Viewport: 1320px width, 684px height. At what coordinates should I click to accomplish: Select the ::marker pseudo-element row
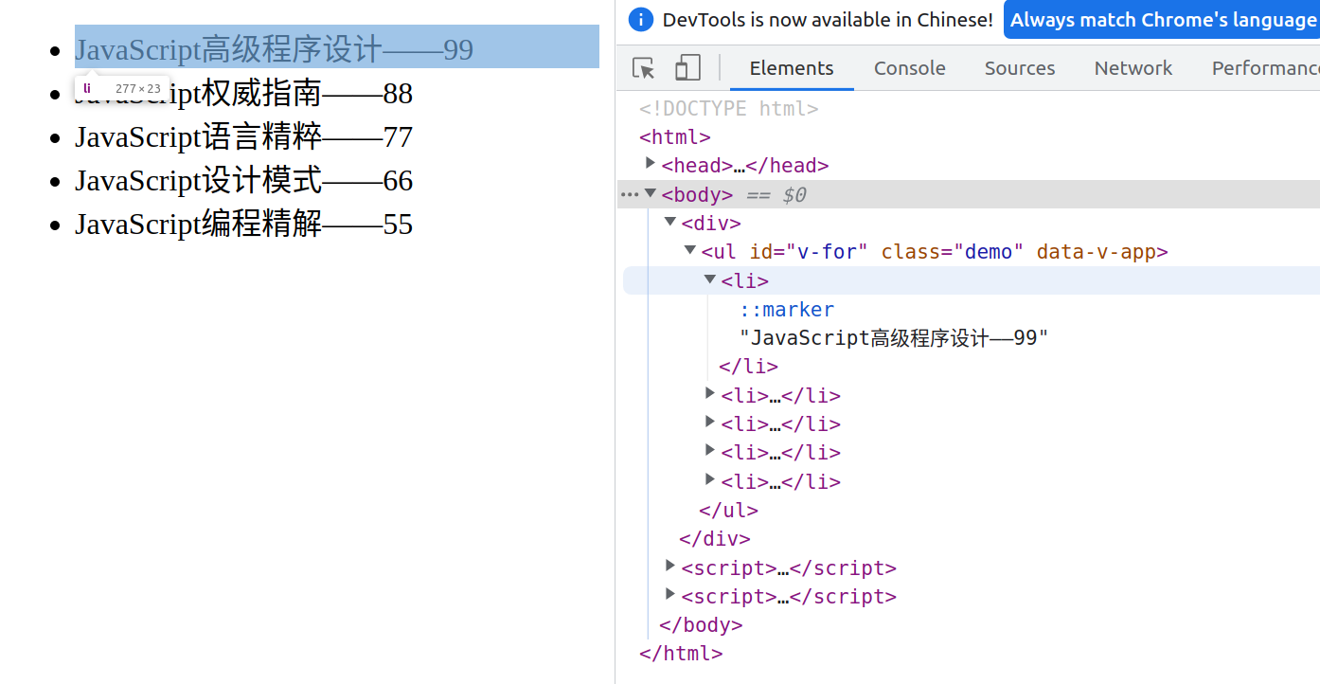point(787,310)
